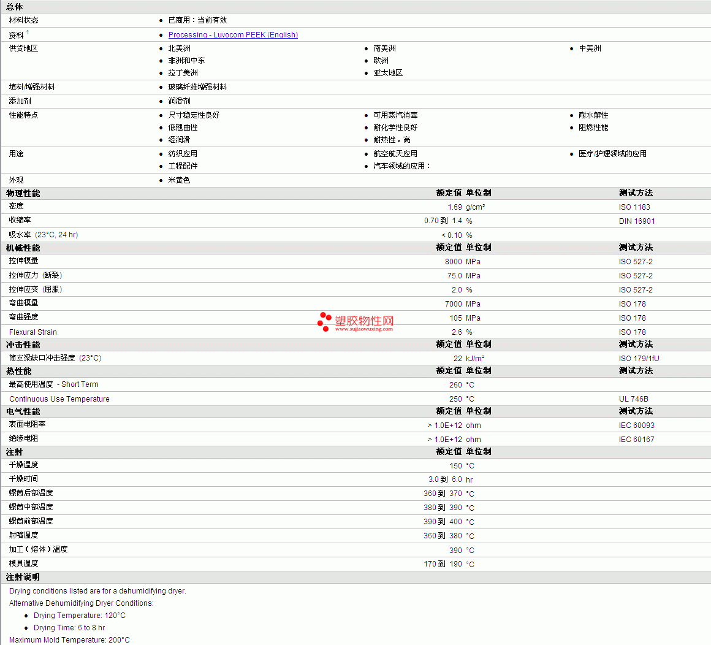The height and width of the screenshot is (645, 711).
Task: Click the 螺筒后部温度 row label
Action: point(31,493)
